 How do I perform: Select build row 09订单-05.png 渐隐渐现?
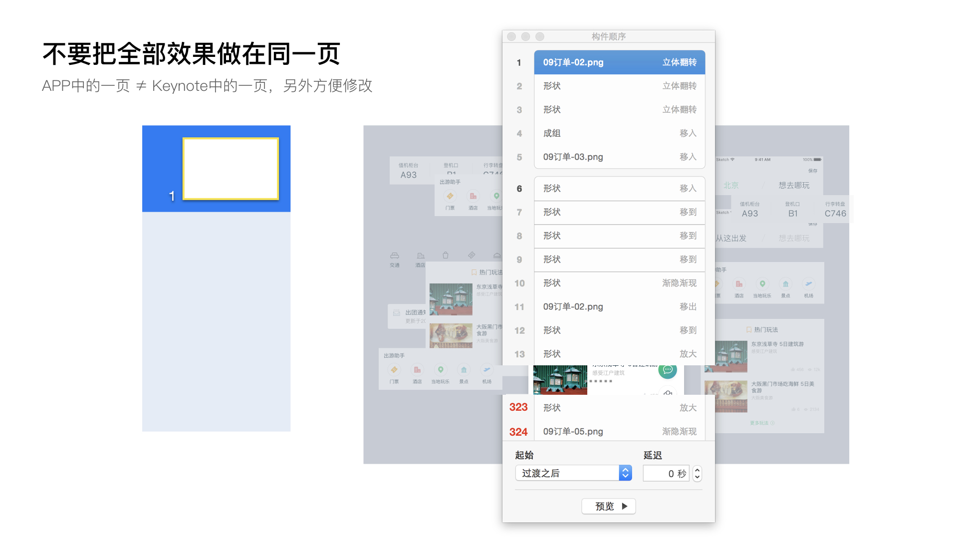point(619,431)
